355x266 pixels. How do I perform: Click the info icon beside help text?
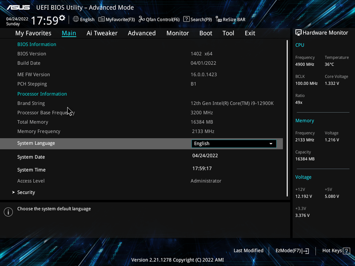tap(8, 212)
